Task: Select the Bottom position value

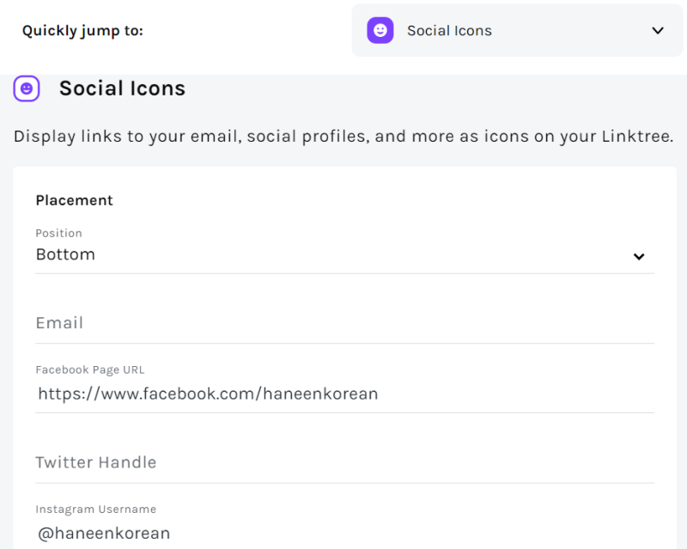Action: pos(65,254)
